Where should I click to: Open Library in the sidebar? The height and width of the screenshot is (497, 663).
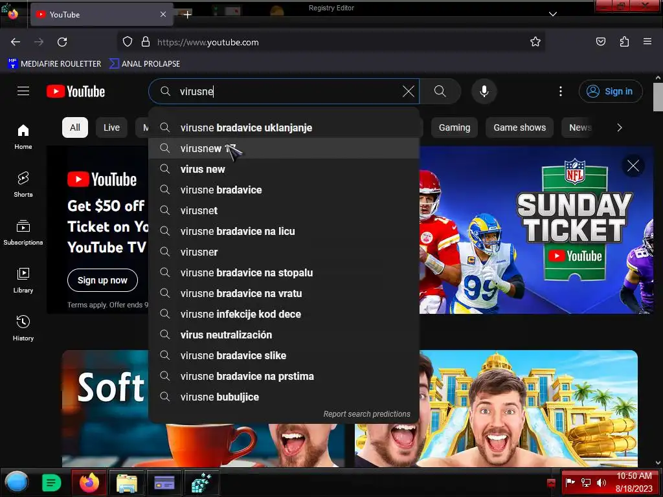pyautogui.click(x=23, y=280)
